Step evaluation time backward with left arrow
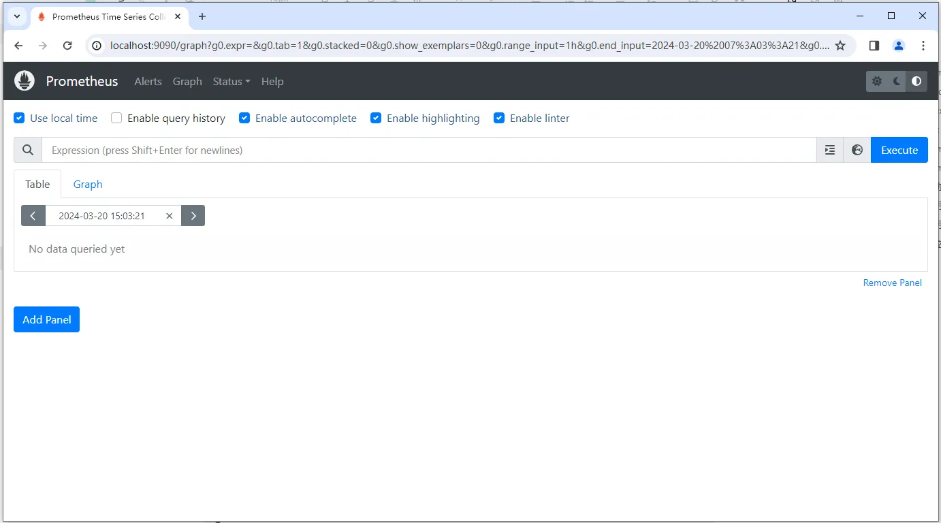The width and height of the screenshot is (941, 523). coord(33,216)
